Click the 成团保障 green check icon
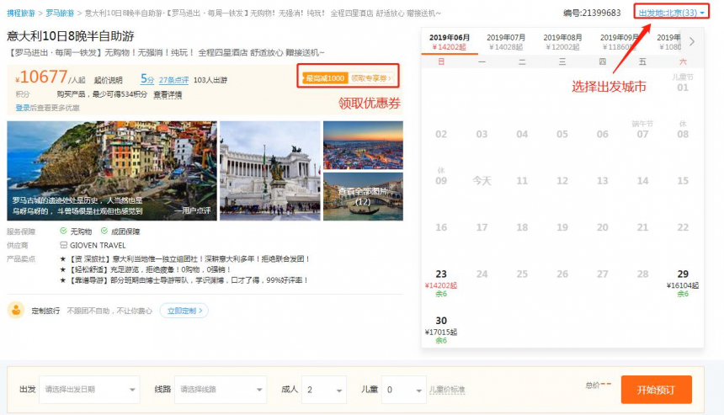The height and width of the screenshot is (415, 724). pos(104,231)
